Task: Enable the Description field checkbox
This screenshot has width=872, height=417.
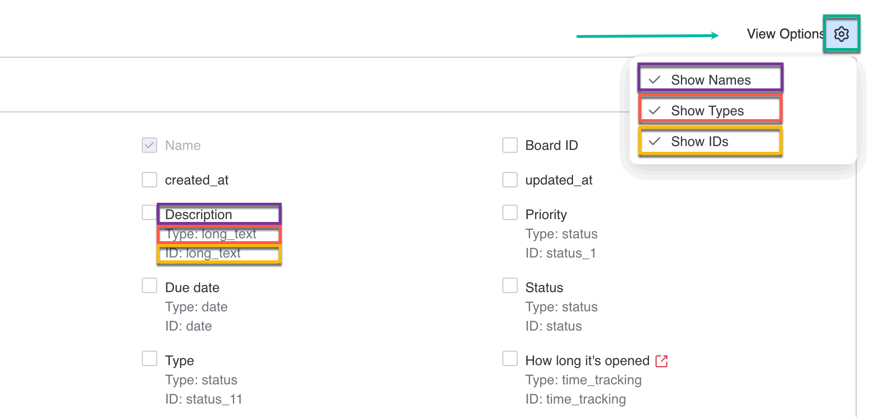Action: pos(149,212)
